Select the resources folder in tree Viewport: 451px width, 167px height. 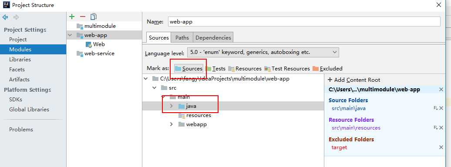tap(195, 115)
